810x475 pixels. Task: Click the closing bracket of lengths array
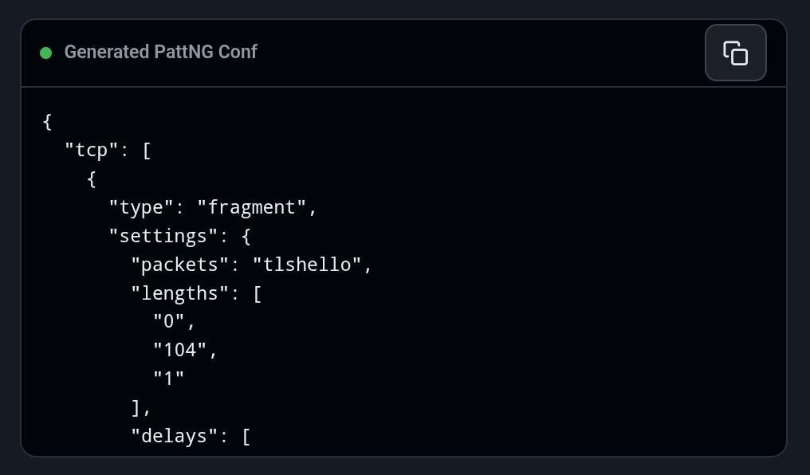(x=136, y=408)
